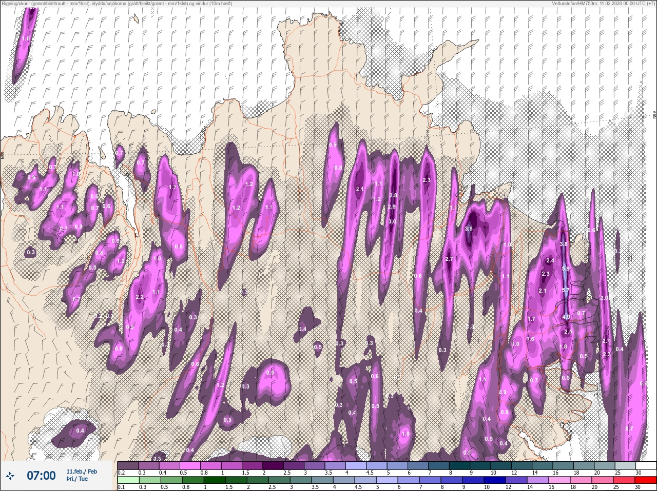Click the '11.feb./ Feb' date label
The image size is (657, 491).
[x=82, y=471]
